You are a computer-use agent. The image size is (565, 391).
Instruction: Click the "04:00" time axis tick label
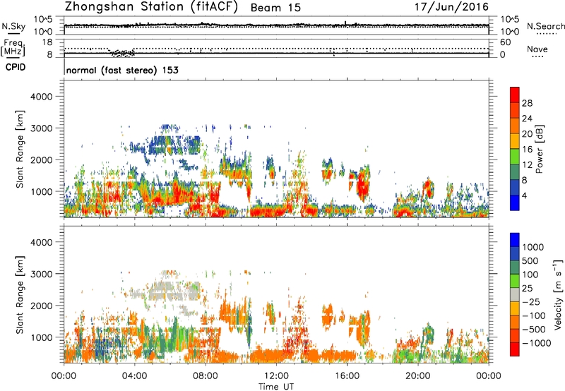click(x=134, y=376)
